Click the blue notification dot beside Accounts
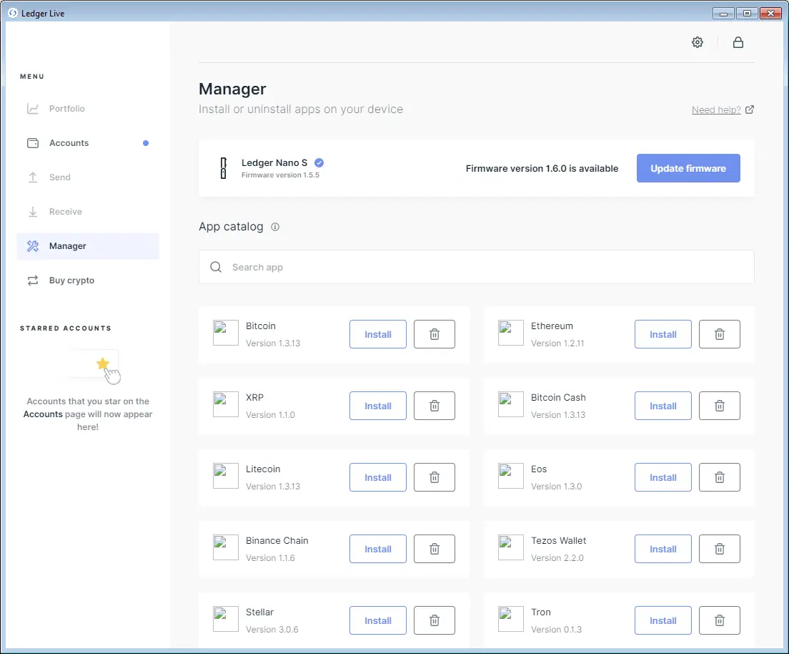 [x=145, y=143]
